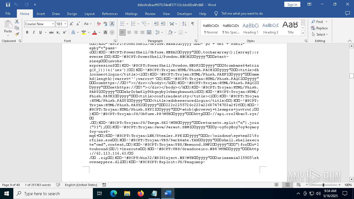
Task: Open the Share pane icon
Action: 348,13
